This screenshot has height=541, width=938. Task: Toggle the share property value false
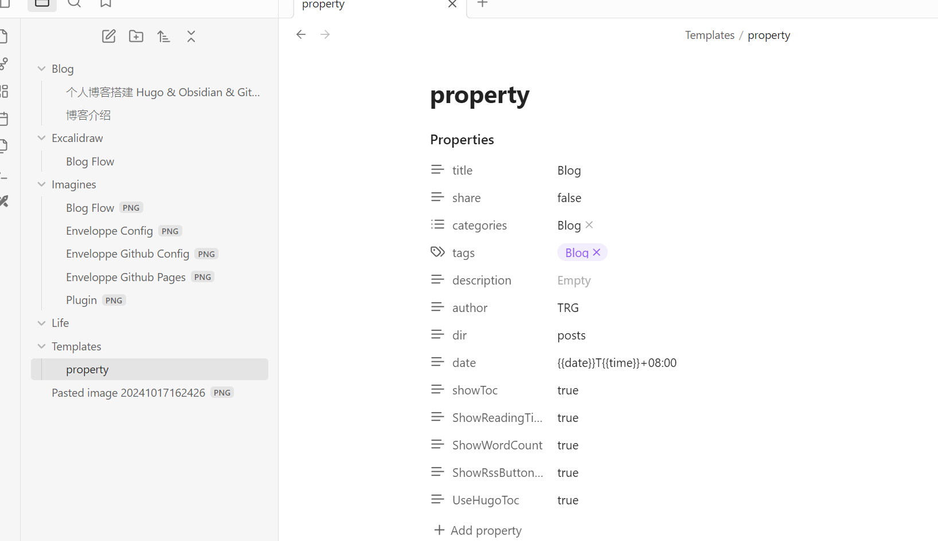coord(569,198)
